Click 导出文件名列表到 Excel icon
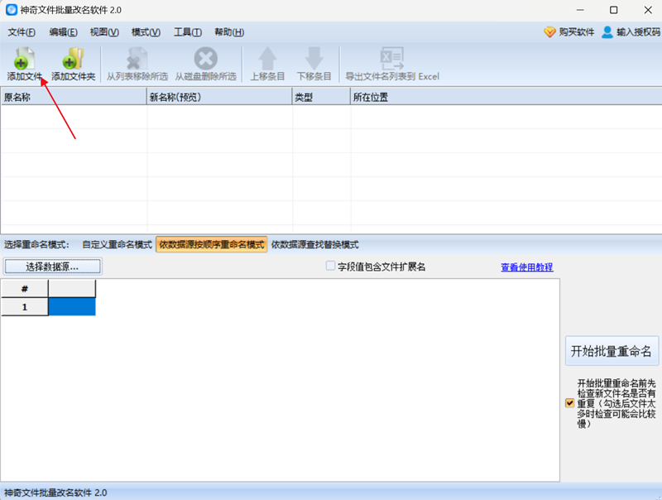This screenshot has width=662, height=500. tap(392, 58)
